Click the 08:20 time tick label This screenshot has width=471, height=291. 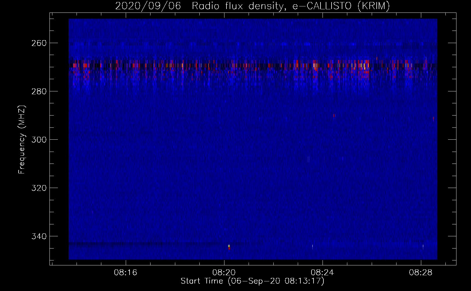[224, 273]
